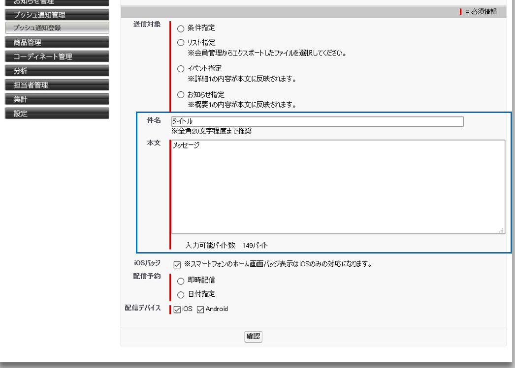Image resolution: width=515 pixels, height=368 pixels.
Task: Click inside the 本文 message text area
Action: [x=338, y=187]
